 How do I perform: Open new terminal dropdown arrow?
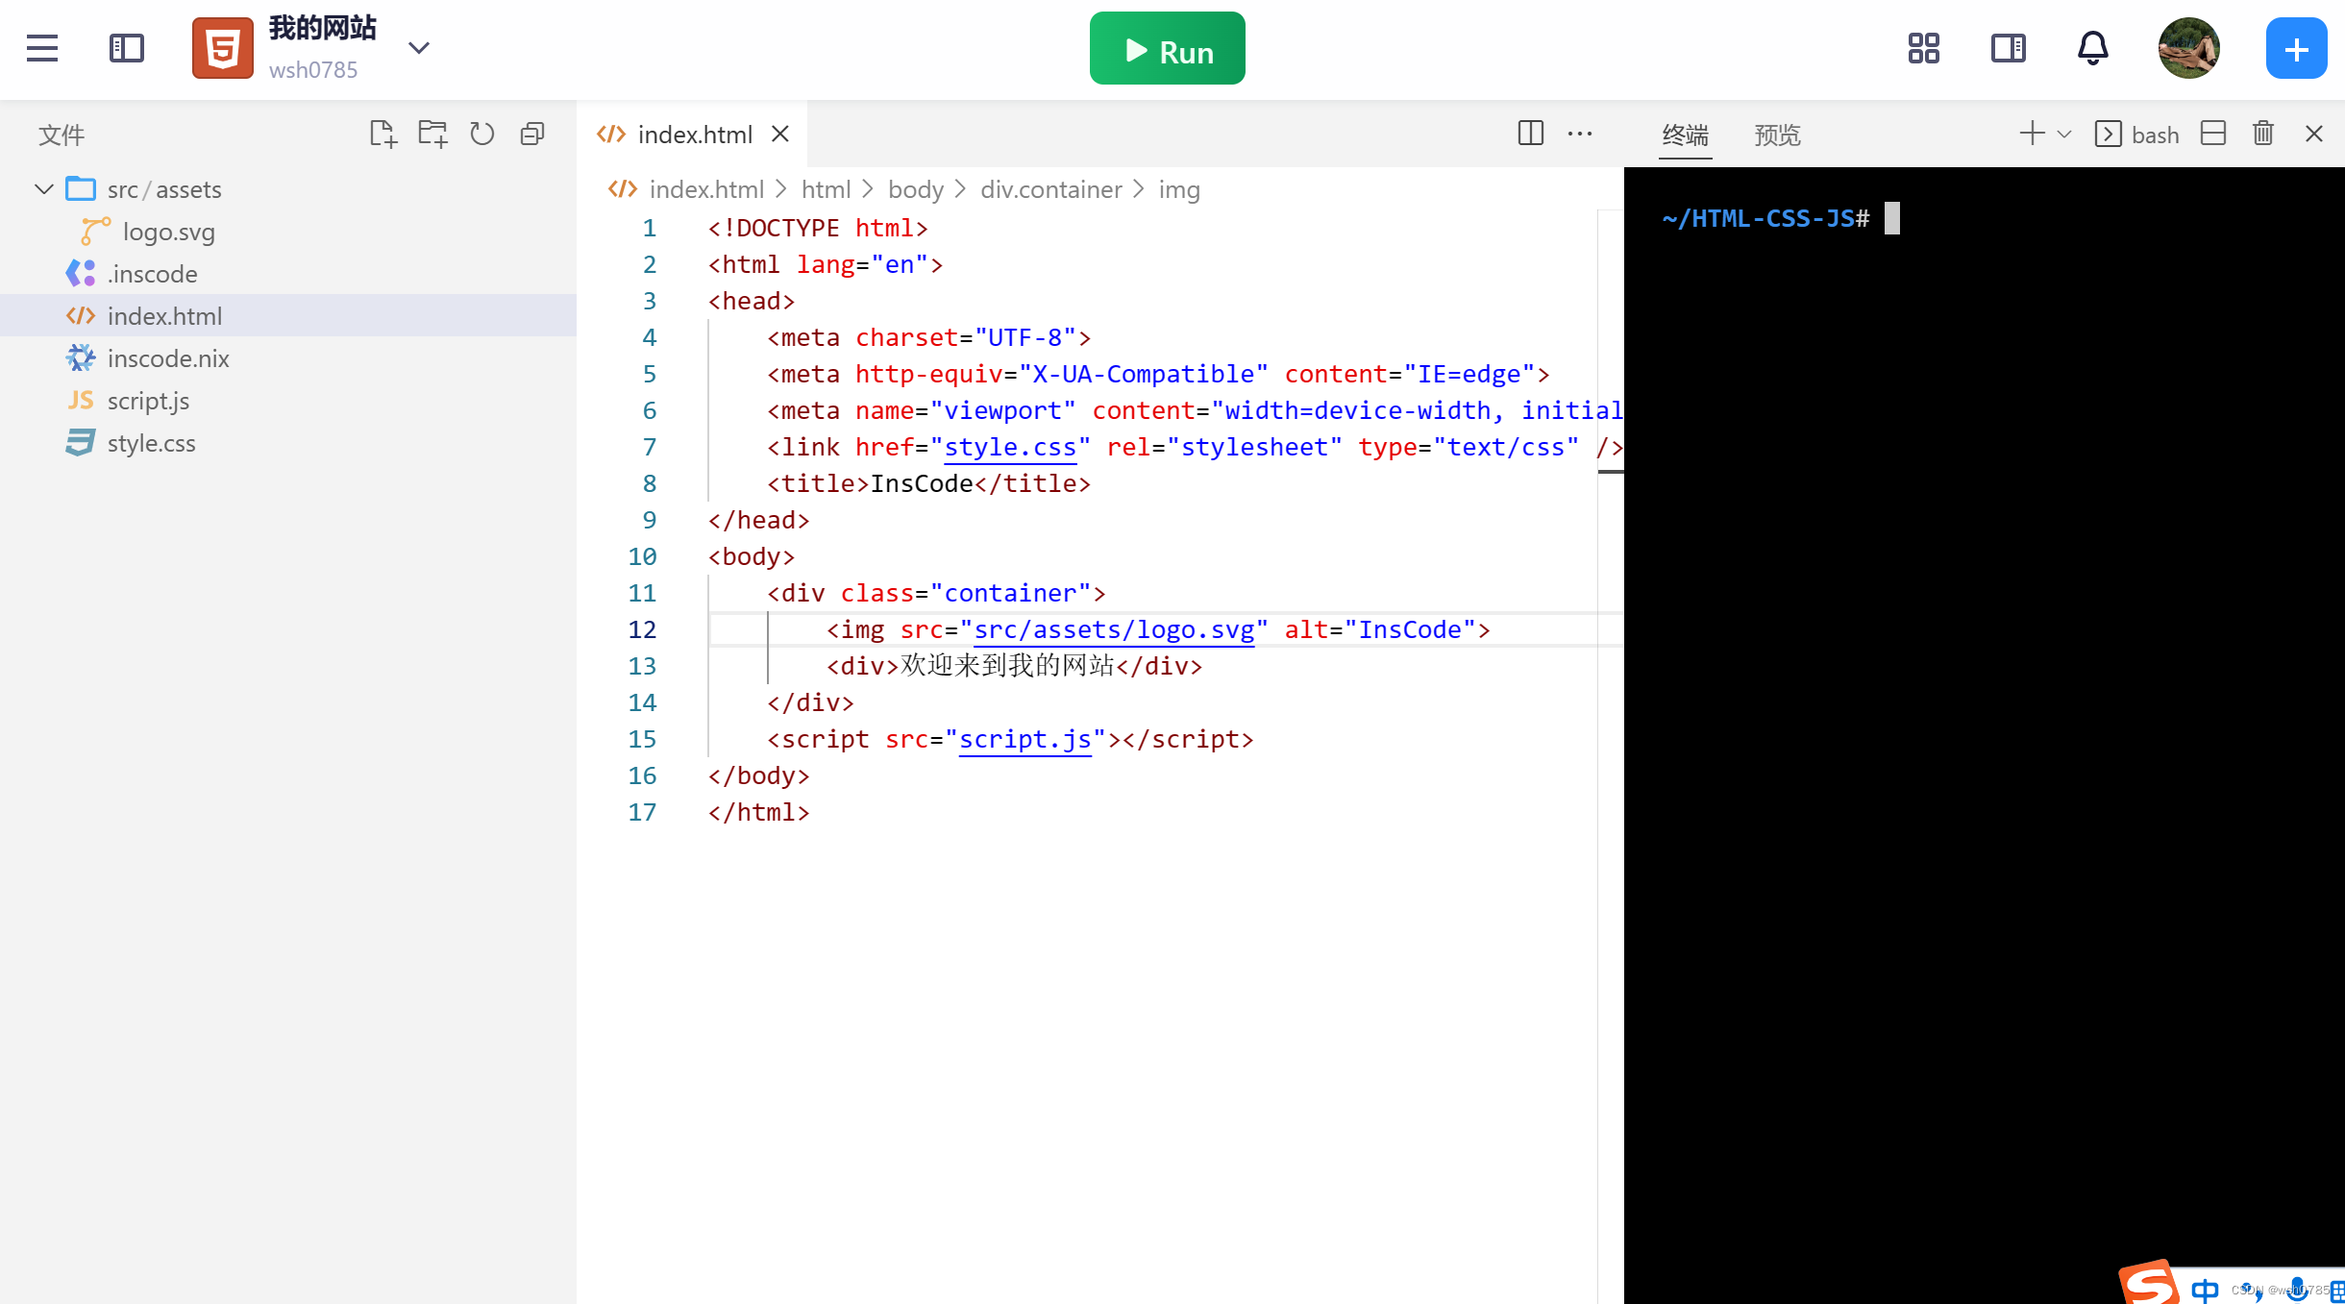2063,135
